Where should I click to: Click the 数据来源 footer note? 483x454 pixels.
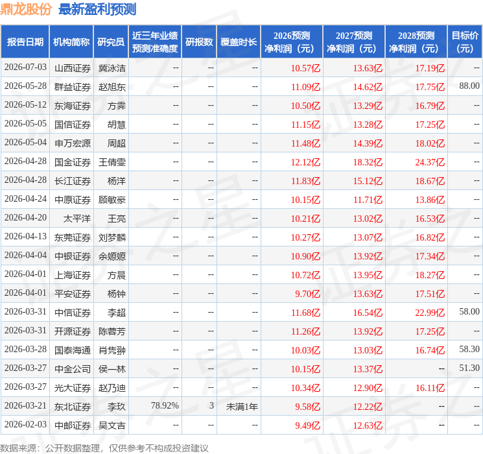(104, 448)
